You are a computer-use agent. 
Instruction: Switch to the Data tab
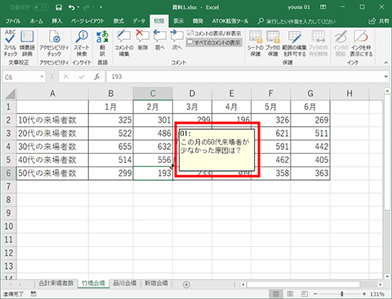coord(139,21)
